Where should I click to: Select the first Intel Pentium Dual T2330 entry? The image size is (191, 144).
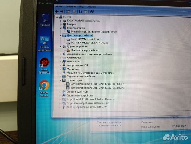click(97, 84)
